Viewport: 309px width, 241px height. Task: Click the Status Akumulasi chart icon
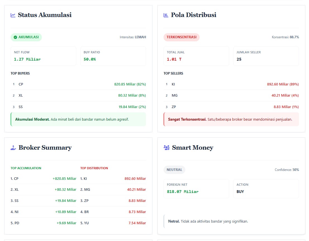(13, 15)
